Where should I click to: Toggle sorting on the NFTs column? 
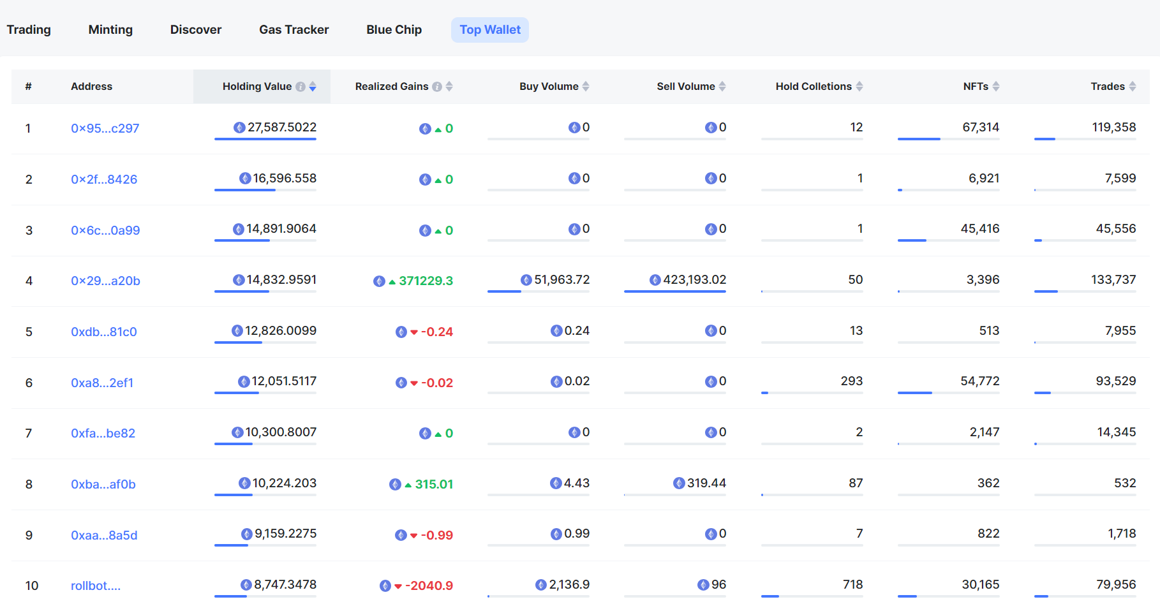tap(996, 87)
